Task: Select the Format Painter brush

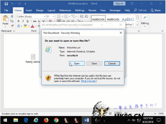Action: click(12, 26)
